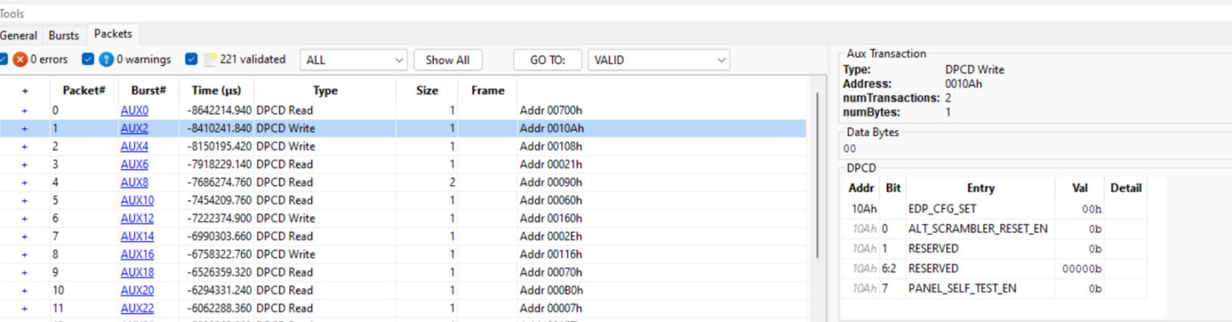Expand the plus for packet 7
1232x322 pixels.
point(24,236)
